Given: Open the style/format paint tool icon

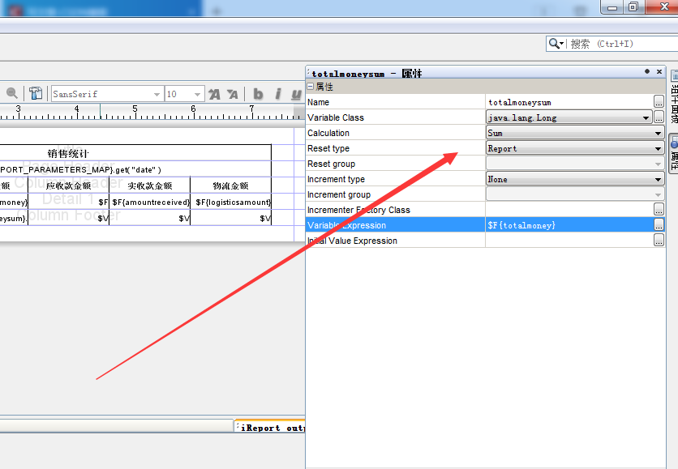Looking at the screenshot, I should click(36, 93).
